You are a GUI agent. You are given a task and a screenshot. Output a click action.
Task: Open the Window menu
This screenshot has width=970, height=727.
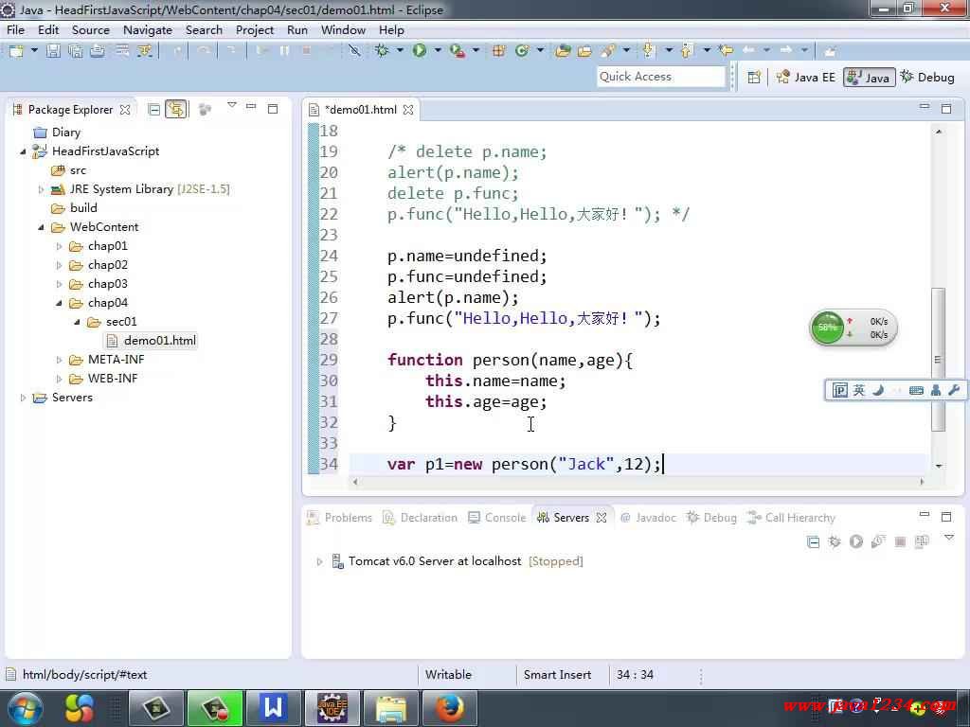tap(343, 29)
